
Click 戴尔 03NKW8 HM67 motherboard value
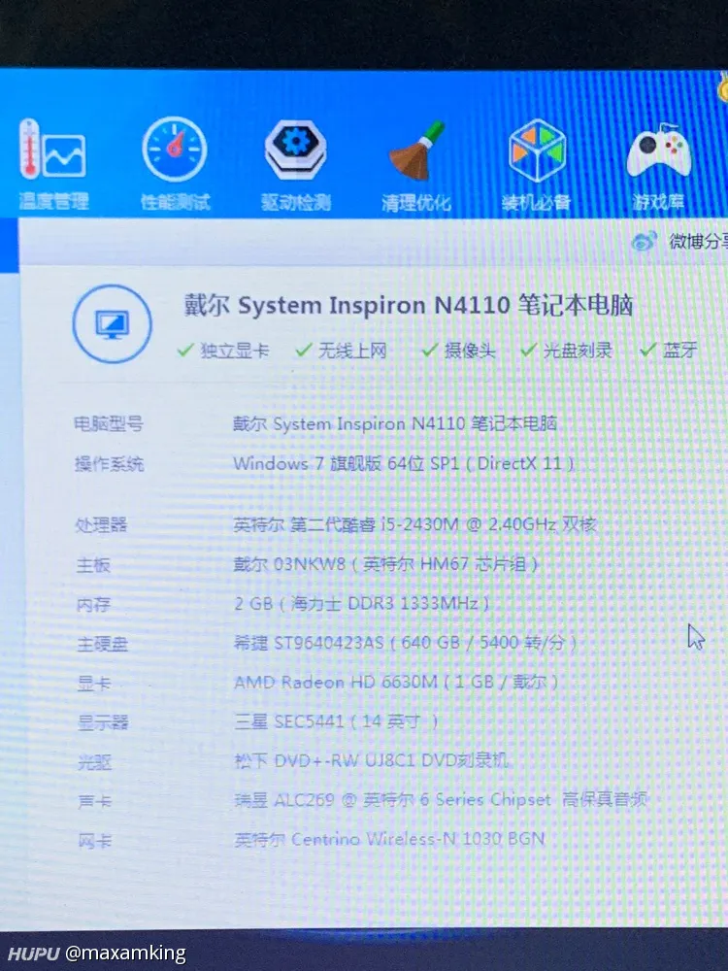[x=385, y=564]
